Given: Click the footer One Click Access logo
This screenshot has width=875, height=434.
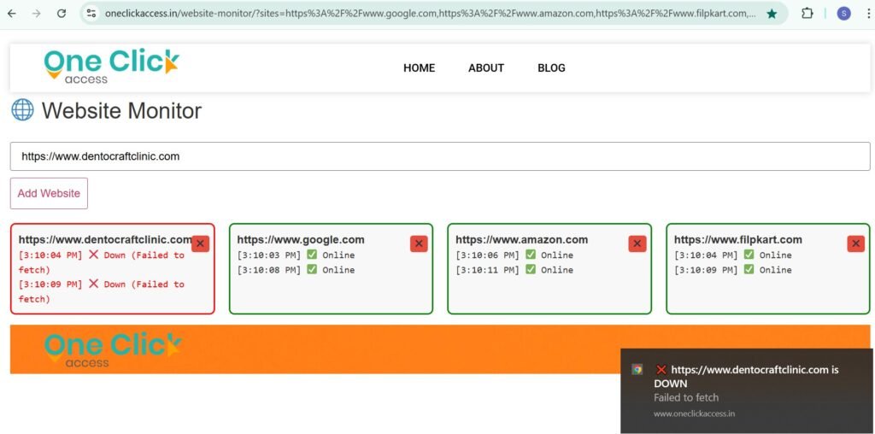Looking at the screenshot, I should coord(113,349).
